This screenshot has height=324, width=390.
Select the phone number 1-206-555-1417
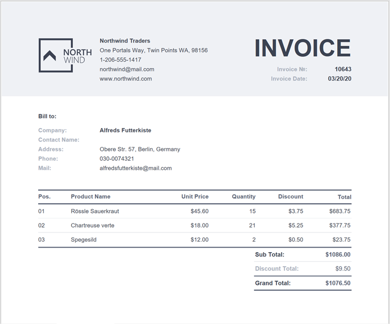tap(120, 60)
